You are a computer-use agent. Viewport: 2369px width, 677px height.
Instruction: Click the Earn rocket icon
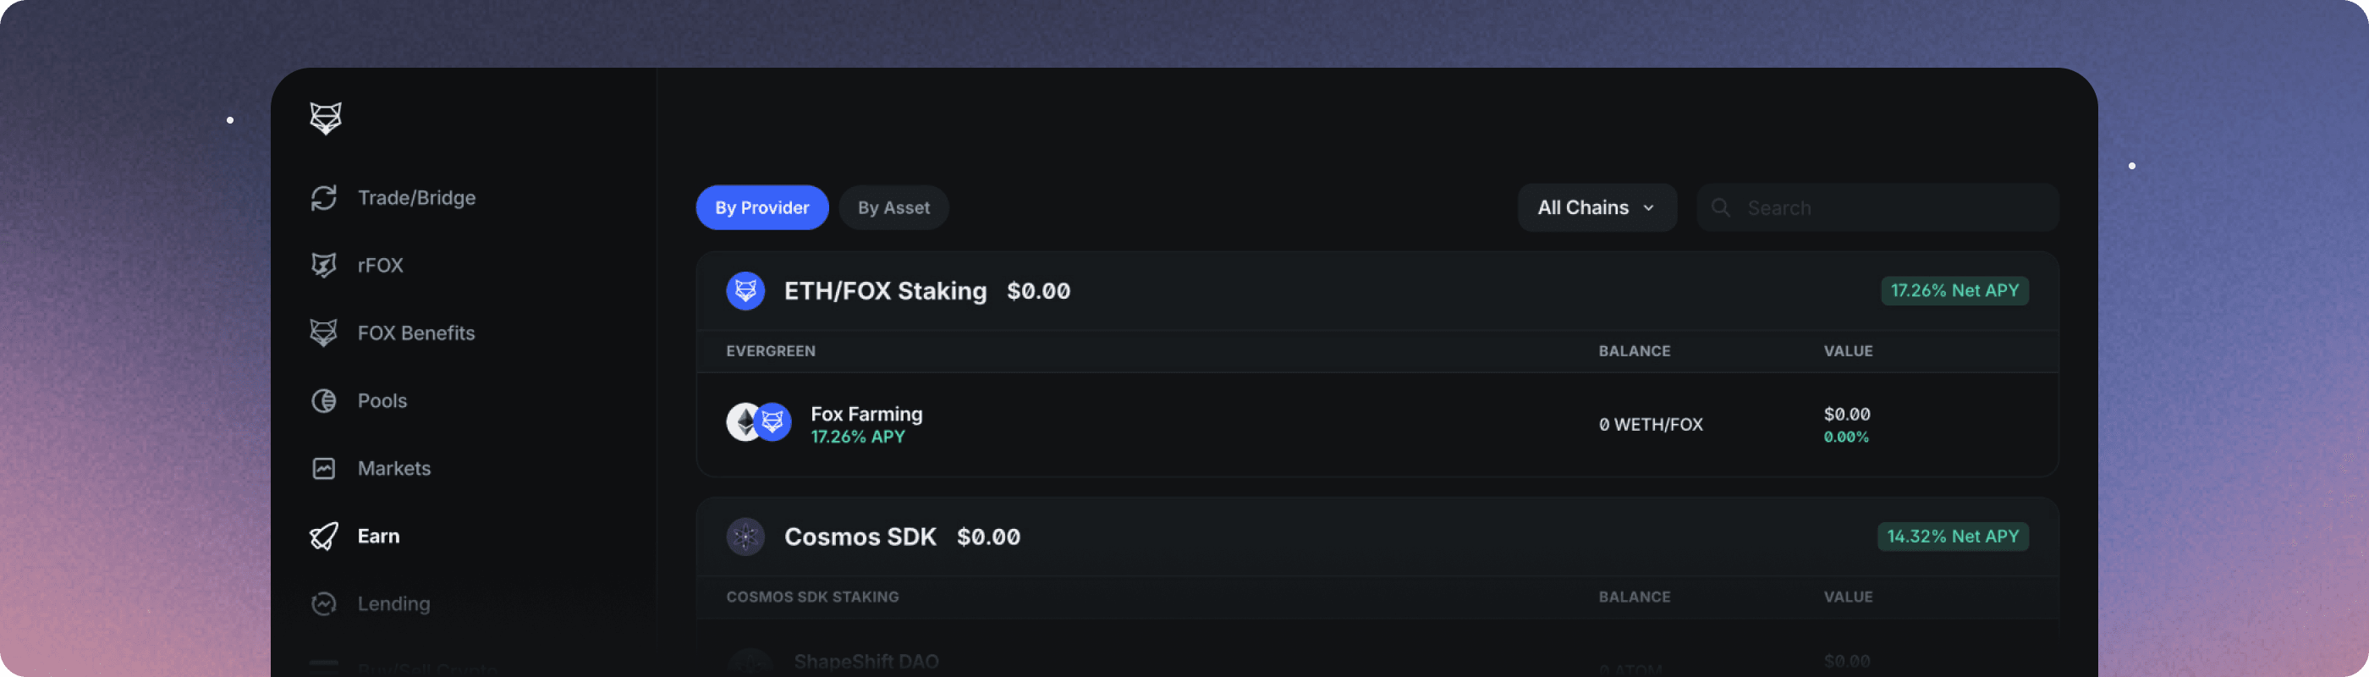pyautogui.click(x=324, y=537)
